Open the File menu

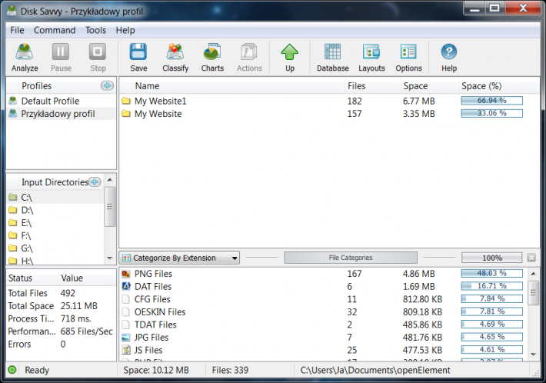(x=17, y=30)
